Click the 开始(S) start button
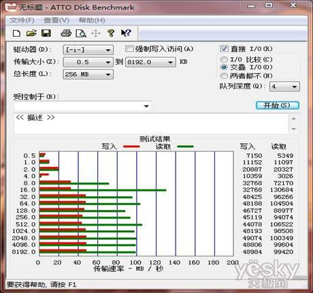The image size is (313, 293). click(x=278, y=105)
